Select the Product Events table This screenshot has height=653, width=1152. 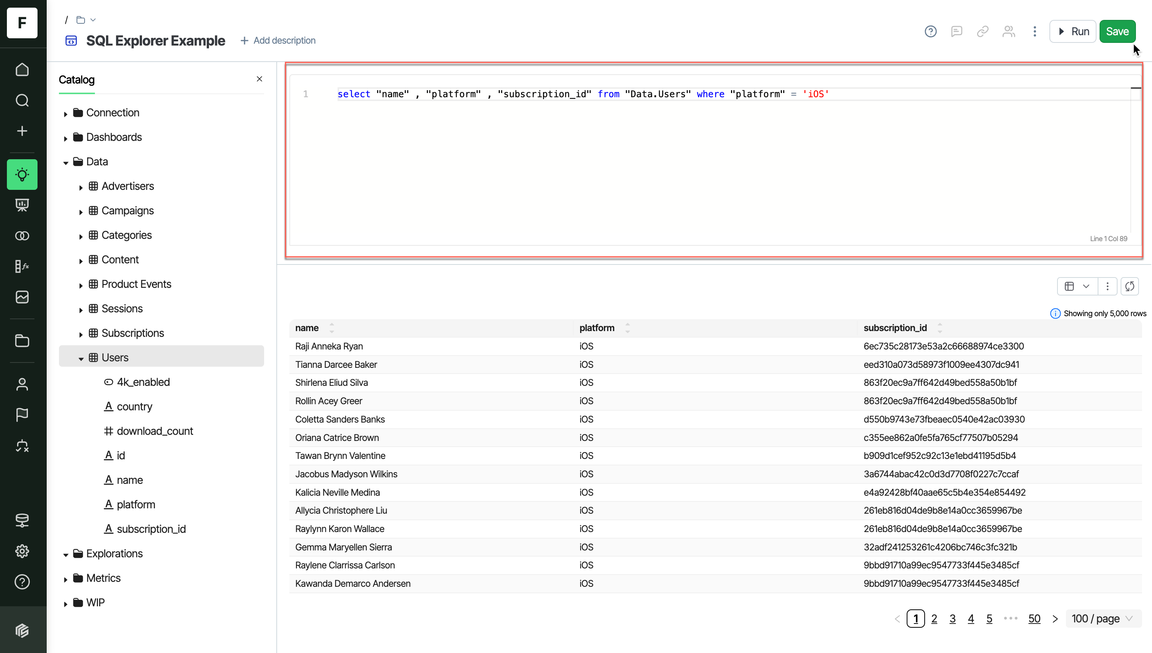coord(136,284)
